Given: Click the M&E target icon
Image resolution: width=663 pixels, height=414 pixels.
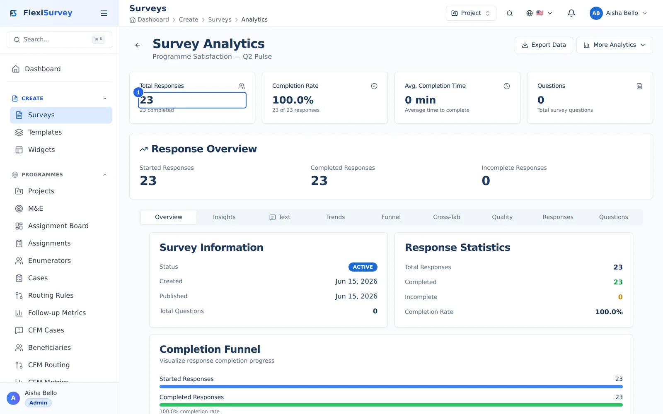Looking at the screenshot, I should [x=19, y=209].
